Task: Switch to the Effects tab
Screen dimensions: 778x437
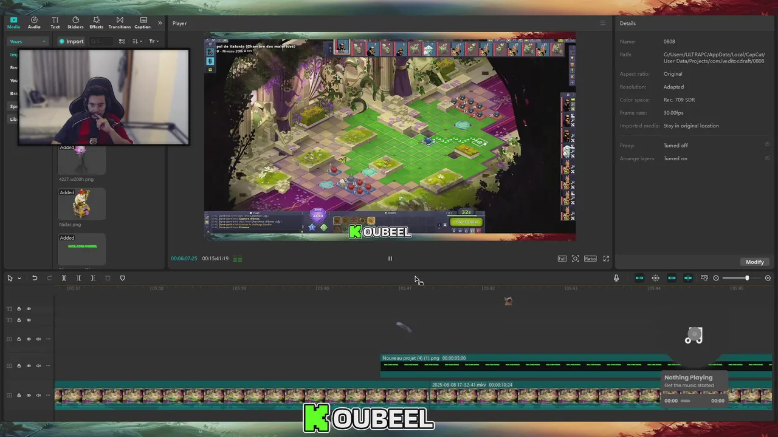Action: click(96, 23)
